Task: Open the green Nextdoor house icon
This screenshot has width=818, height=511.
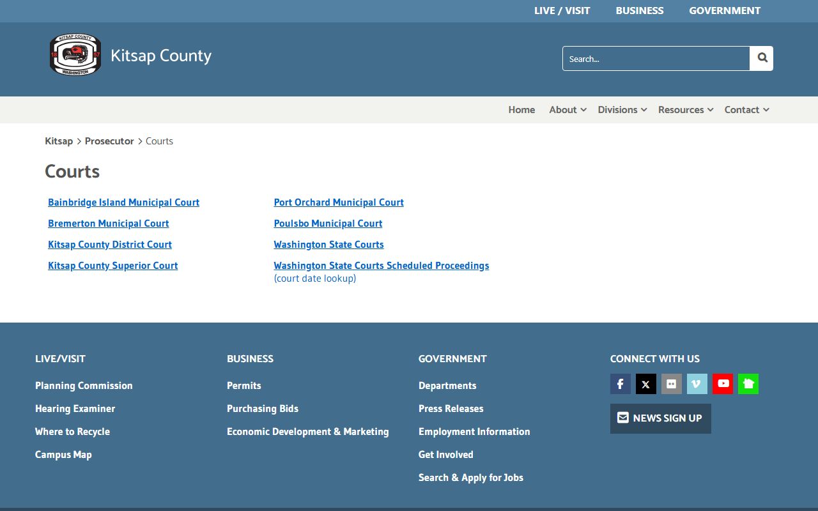Action: click(748, 384)
